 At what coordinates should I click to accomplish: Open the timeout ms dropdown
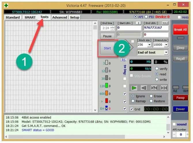click(166, 45)
